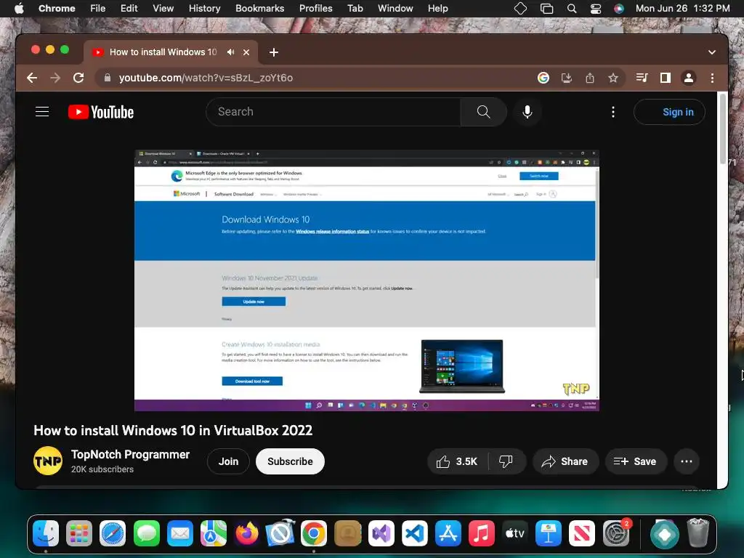The width and height of the screenshot is (744, 558).
Task: Click the address bar URL
Action: [x=206, y=78]
